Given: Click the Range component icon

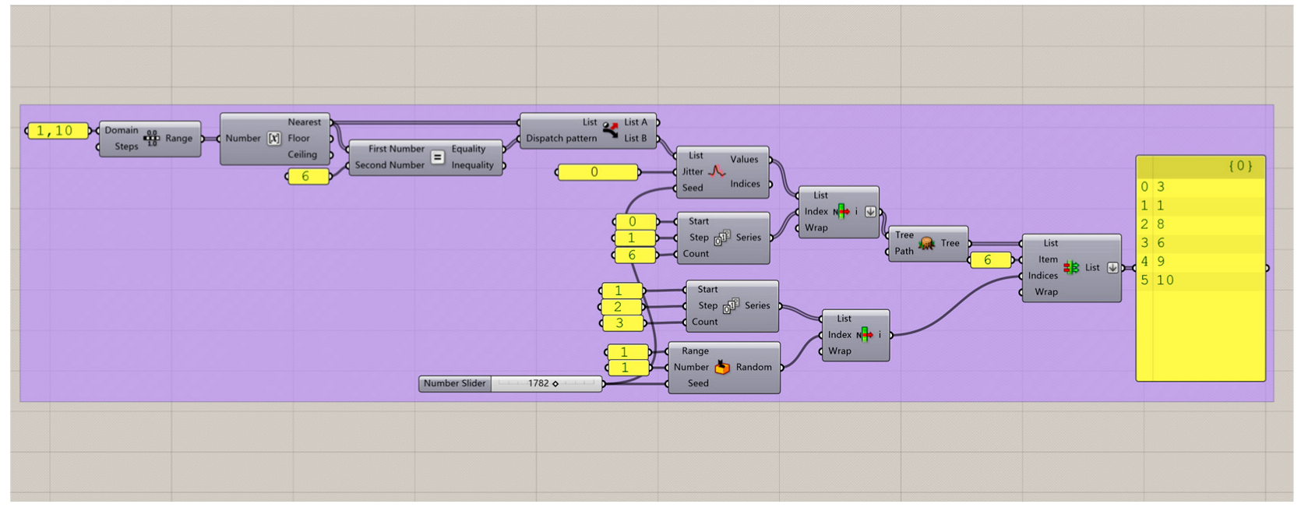Looking at the screenshot, I should [x=151, y=139].
